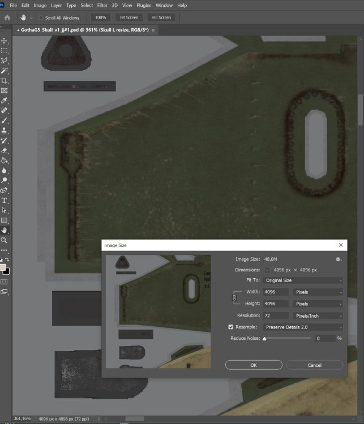364x424 pixels.
Task: Click the Reduce Noise slider handle
Action: coord(264,339)
